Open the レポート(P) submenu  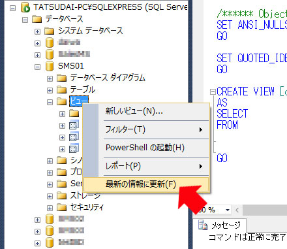(x=145, y=166)
